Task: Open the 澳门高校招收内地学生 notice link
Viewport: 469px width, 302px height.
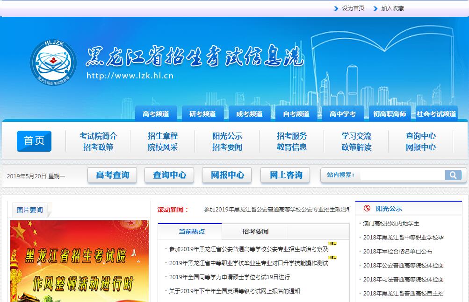Action: 391,224
